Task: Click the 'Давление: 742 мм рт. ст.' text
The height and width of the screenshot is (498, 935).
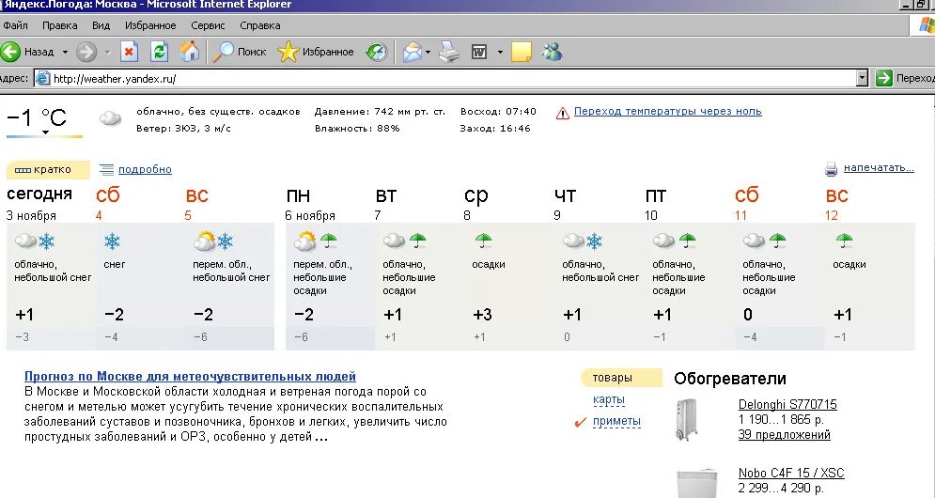Action: click(380, 112)
